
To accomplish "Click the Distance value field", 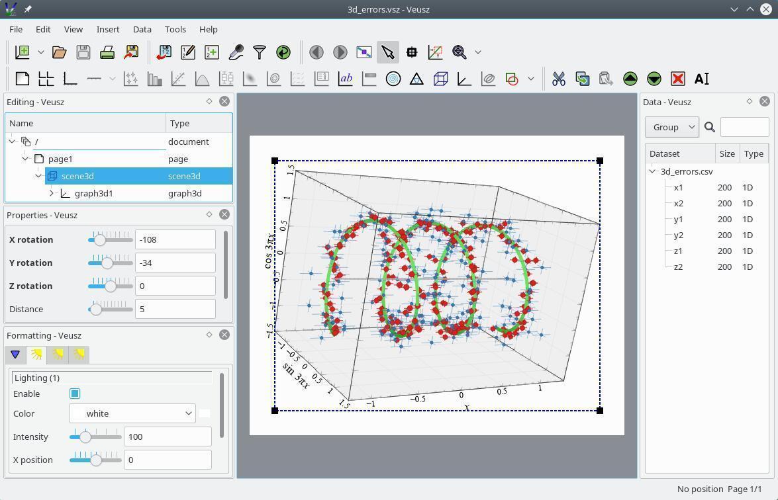I will tap(175, 310).
